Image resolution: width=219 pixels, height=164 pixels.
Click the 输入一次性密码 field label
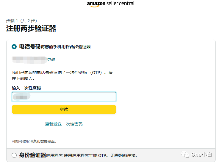coord(26,88)
